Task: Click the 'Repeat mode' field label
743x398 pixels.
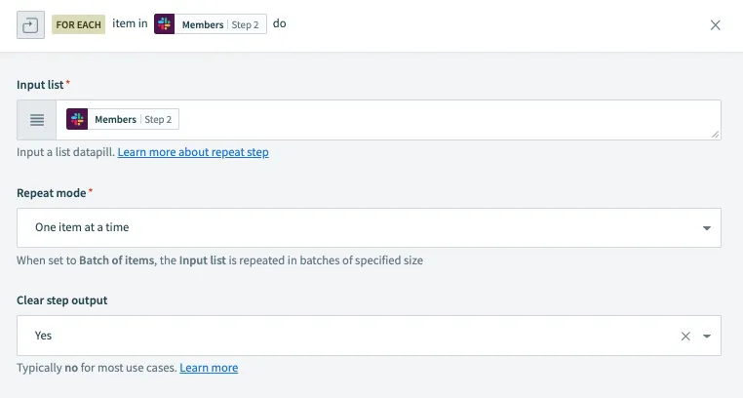Action: click(52, 193)
